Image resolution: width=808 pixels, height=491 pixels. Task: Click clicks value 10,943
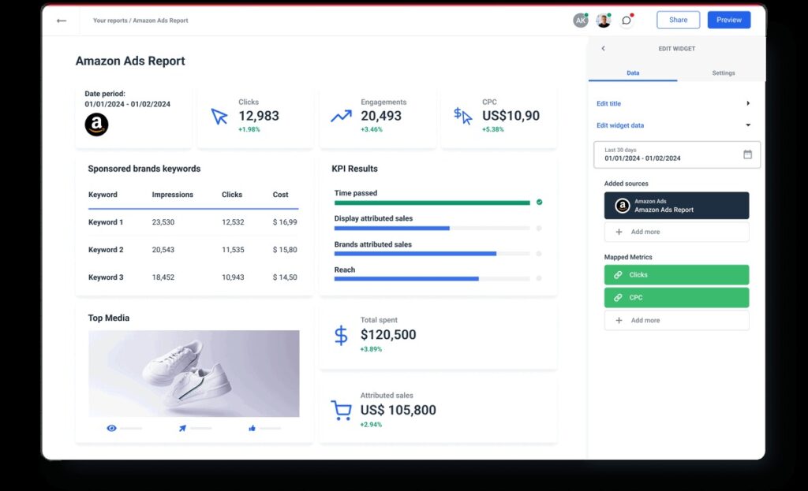point(233,277)
